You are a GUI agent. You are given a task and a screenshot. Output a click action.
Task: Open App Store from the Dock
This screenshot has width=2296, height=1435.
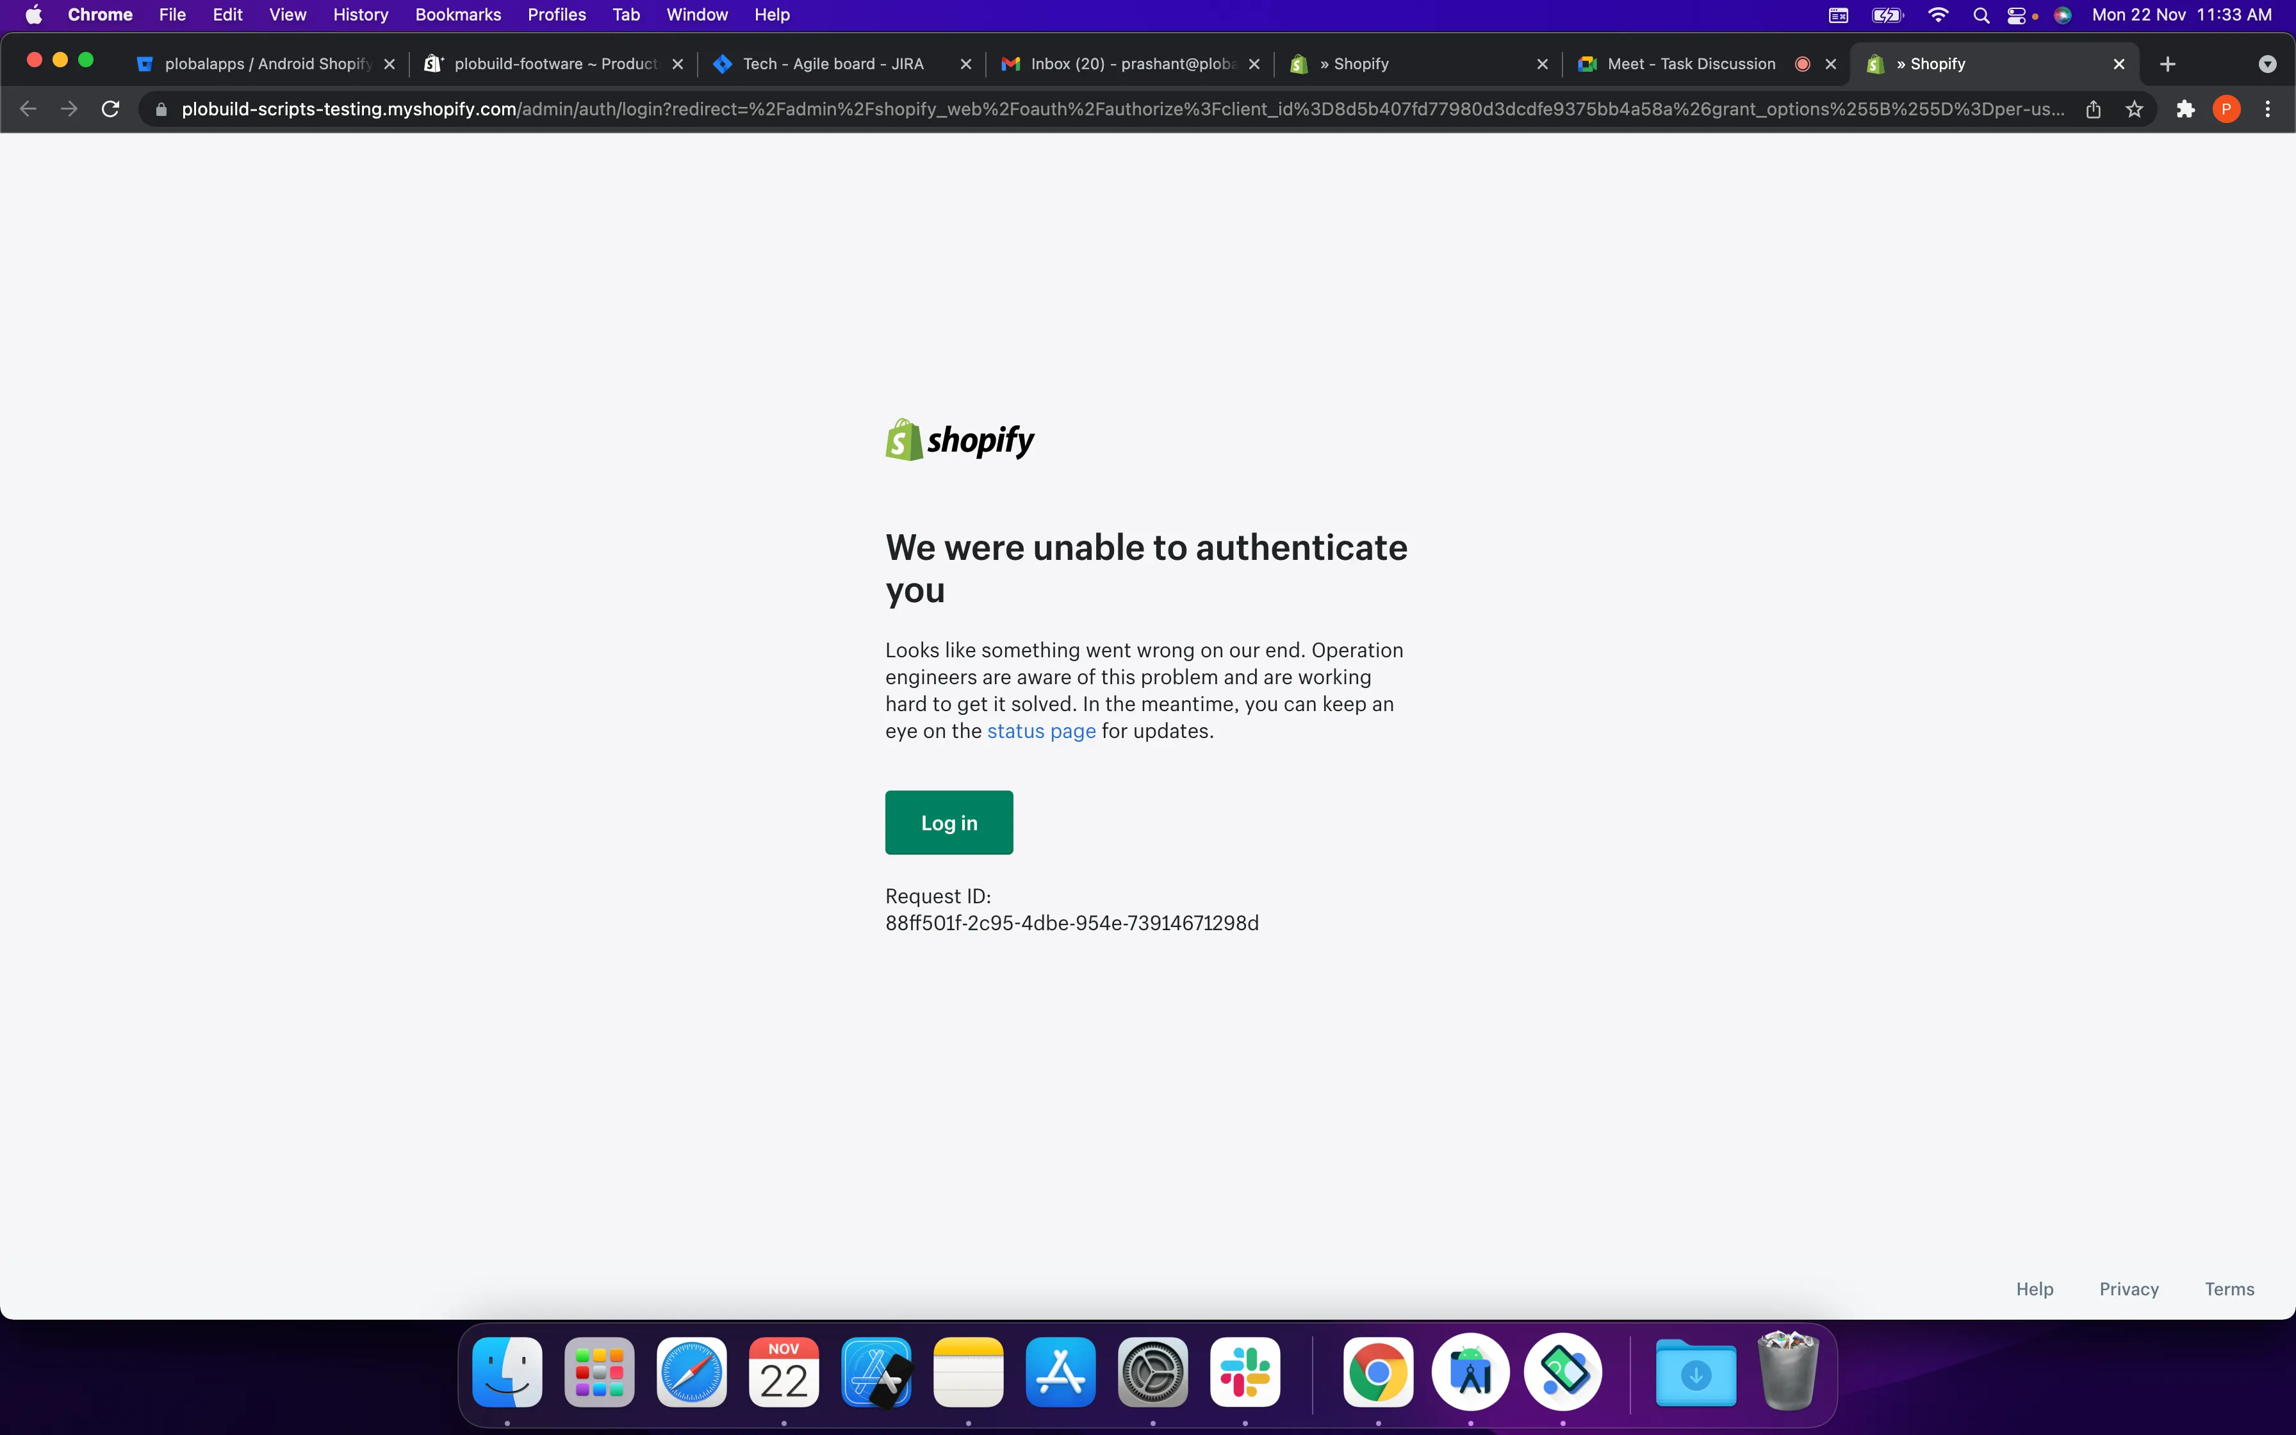[1061, 1372]
